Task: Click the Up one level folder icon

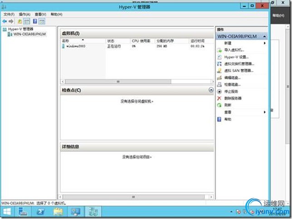Action: pyautogui.click(x=20, y=21)
